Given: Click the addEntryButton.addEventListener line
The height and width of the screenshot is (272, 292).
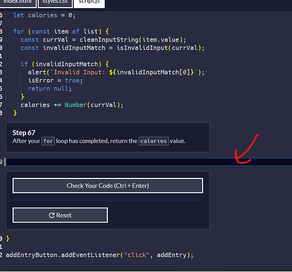Looking at the screenshot, I should pyautogui.click(x=100, y=255).
